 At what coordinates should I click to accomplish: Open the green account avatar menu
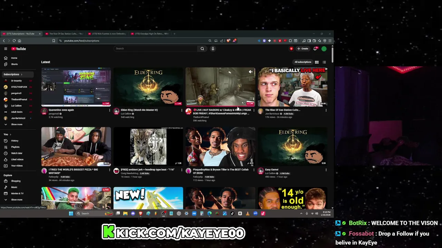(x=324, y=49)
